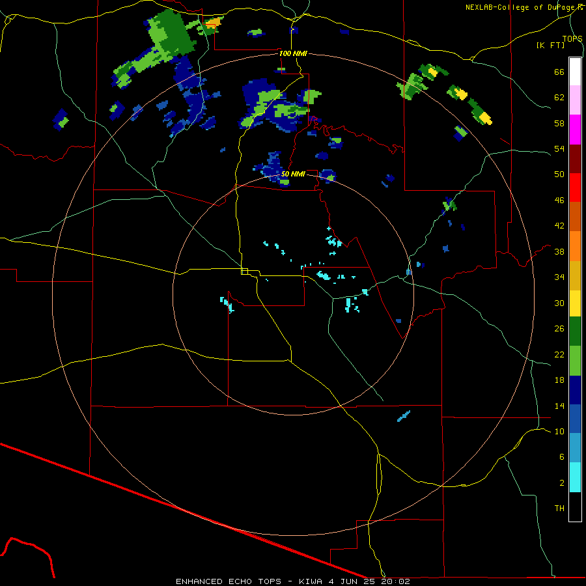Click the "KIWA" station identifier
Viewport: 586px width, 586px height.
click(311, 581)
